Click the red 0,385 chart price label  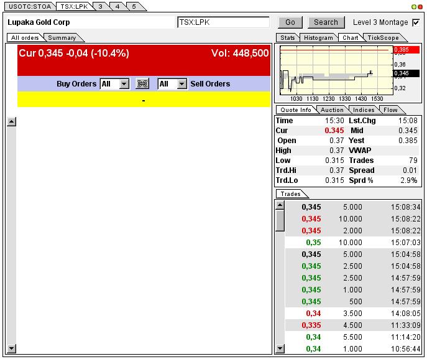pos(406,50)
